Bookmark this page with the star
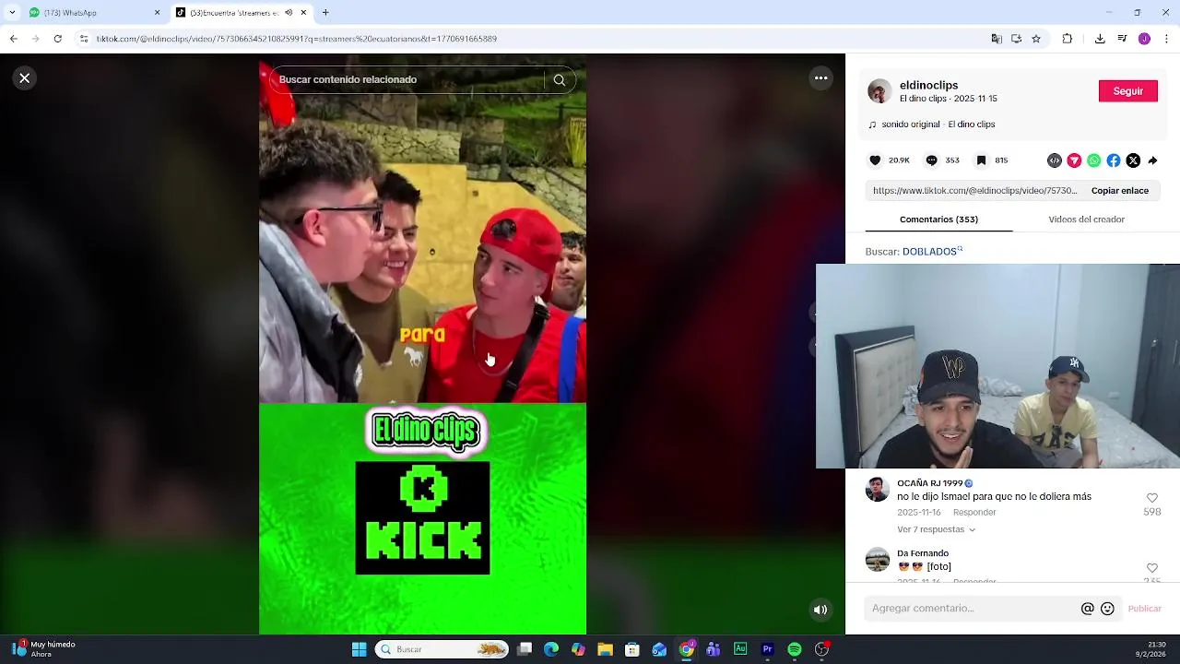1180x664 pixels. click(1036, 39)
